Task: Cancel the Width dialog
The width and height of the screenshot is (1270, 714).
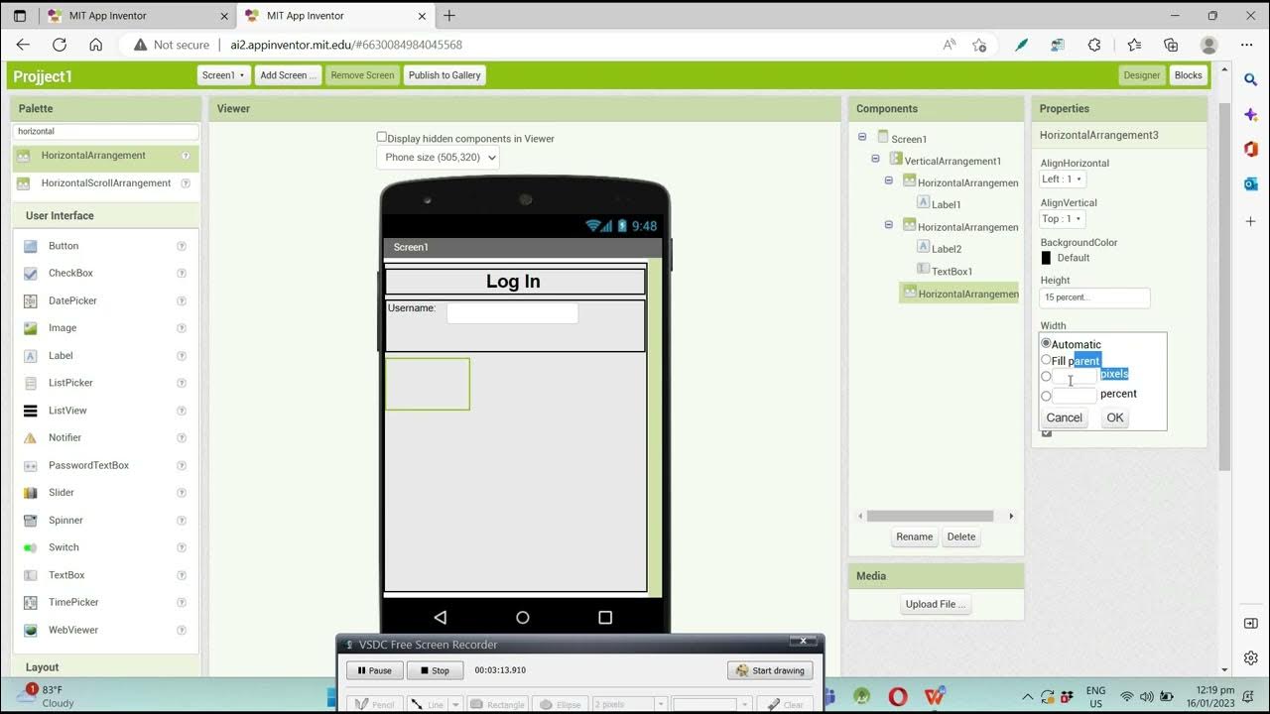Action: coord(1065,417)
